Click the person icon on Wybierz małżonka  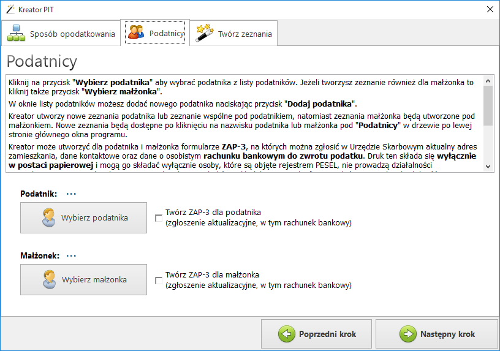[x=49, y=279]
